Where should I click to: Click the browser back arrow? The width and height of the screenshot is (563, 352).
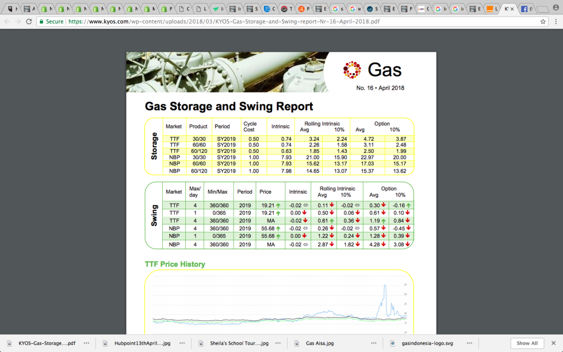coord(7,21)
